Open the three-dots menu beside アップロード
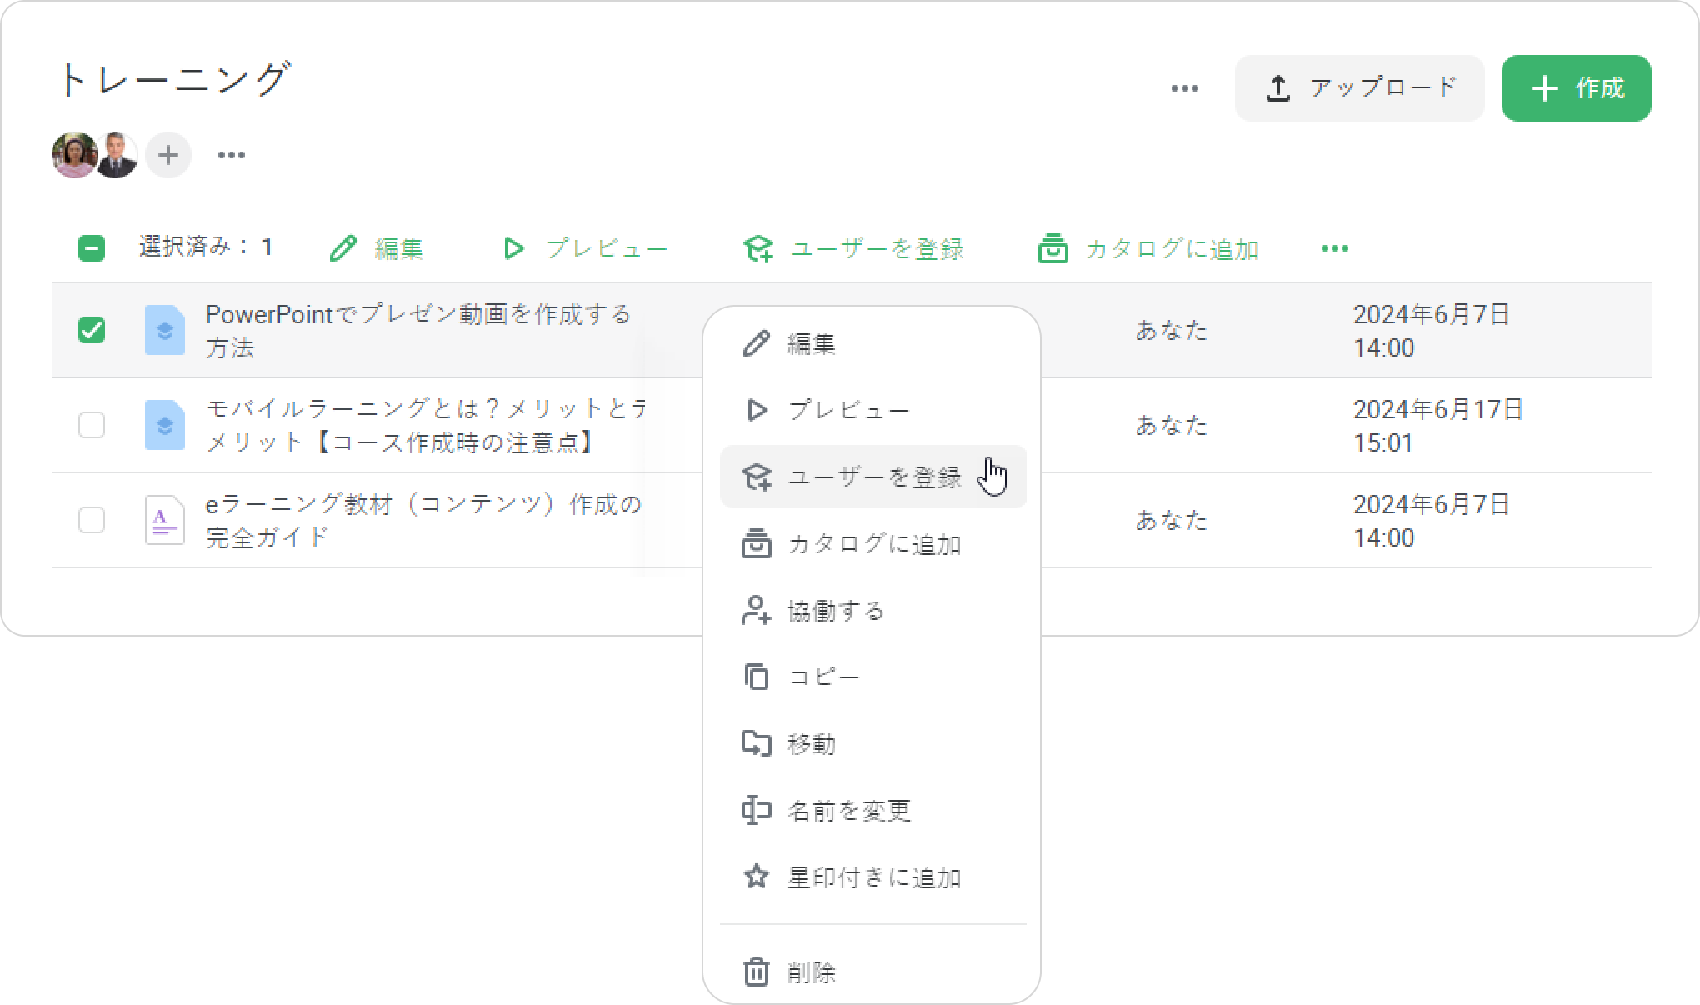This screenshot has height=1005, width=1700. 1184,88
